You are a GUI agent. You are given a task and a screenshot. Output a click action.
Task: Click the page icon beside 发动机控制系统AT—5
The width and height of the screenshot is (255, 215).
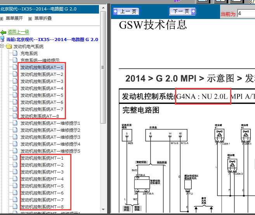(x=15, y=95)
